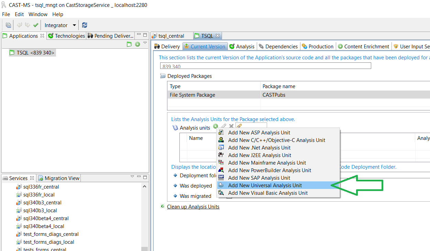
Task: Open the Applications panel view menu triangle
Action: [x=145, y=43]
